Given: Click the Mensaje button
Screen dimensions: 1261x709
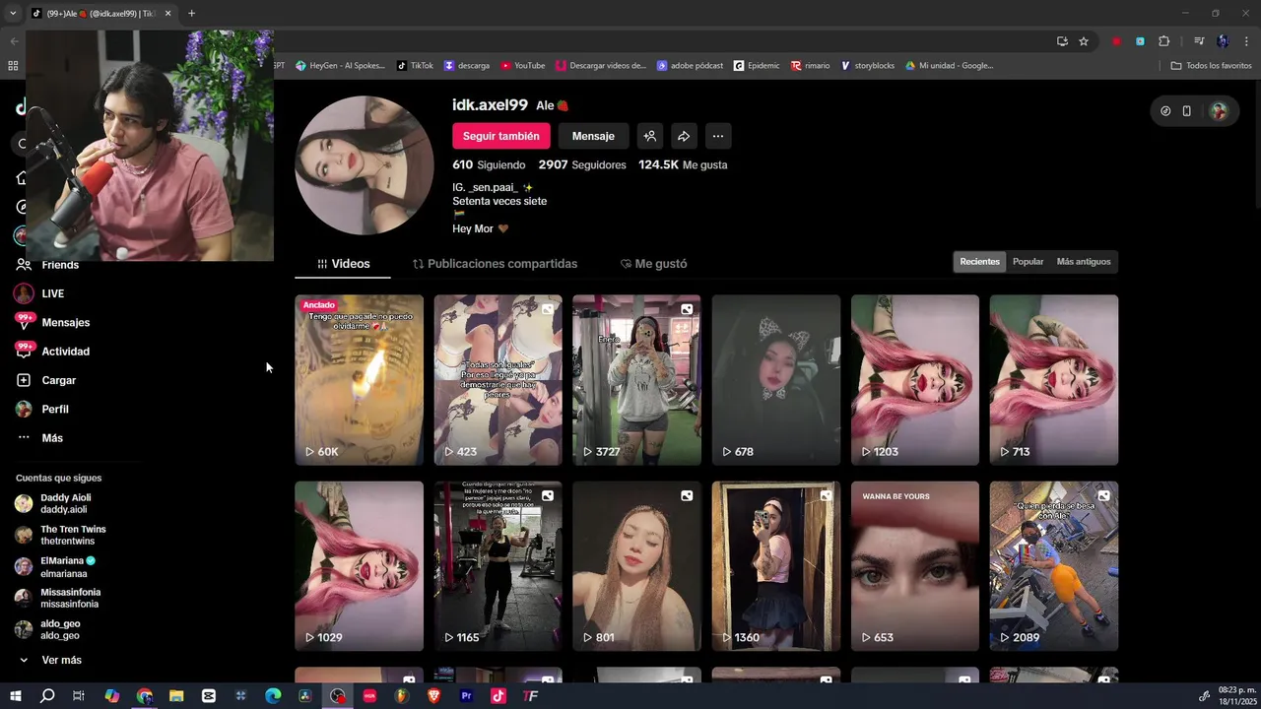Looking at the screenshot, I should tap(593, 136).
